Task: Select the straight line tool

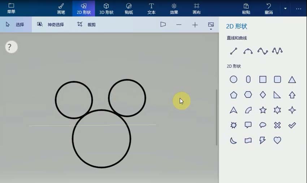Action: 234,51
